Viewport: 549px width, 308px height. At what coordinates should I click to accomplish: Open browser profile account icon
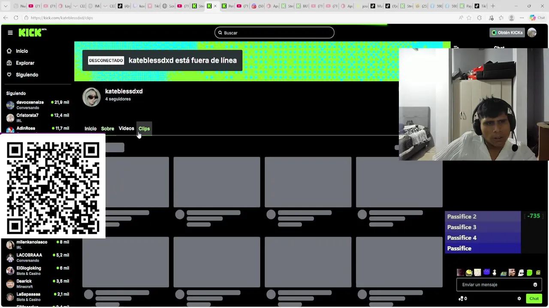pos(512,18)
